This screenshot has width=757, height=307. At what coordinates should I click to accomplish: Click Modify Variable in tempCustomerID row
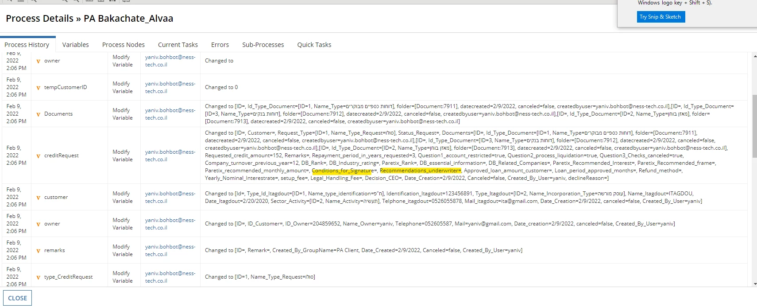click(123, 87)
